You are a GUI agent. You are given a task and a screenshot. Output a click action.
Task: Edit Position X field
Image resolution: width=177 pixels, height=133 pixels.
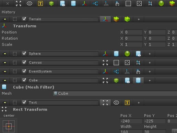click(133, 32)
